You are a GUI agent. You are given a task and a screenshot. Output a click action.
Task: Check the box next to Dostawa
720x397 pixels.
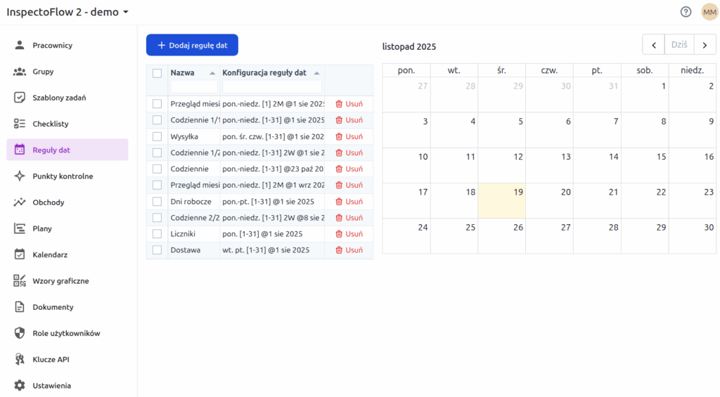point(157,250)
